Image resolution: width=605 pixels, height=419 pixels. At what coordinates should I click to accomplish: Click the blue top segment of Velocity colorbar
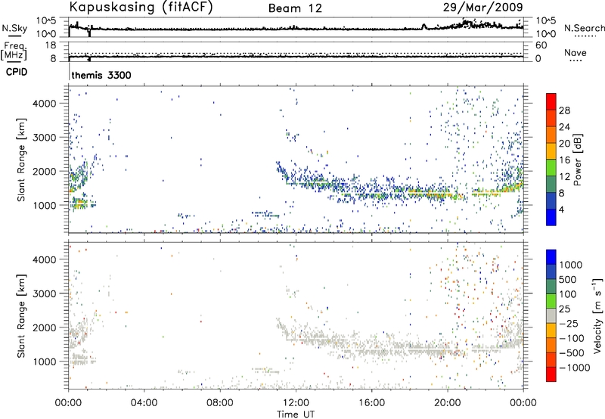pos(551,257)
